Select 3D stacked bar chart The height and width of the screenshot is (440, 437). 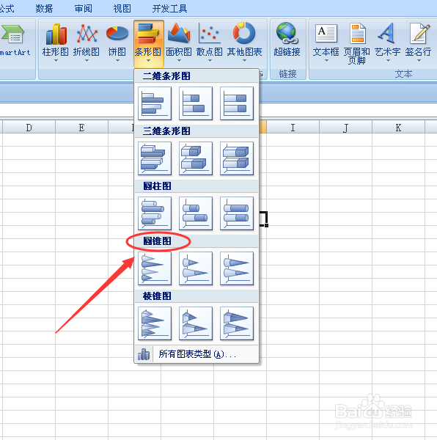(196, 158)
